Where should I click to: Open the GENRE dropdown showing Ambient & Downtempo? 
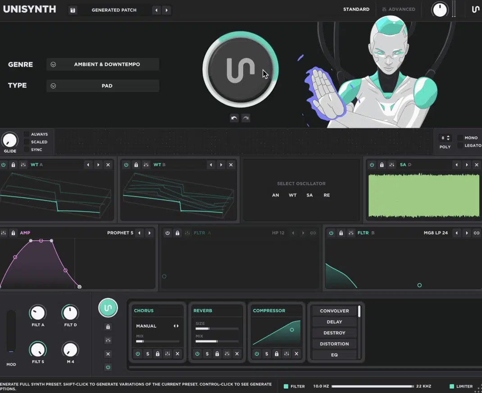pyautogui.click(x=103, y=64)
